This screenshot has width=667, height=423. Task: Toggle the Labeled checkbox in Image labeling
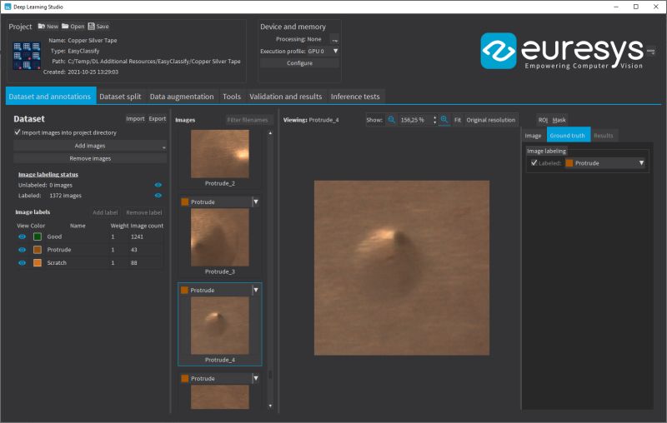click(x=534, y=162)
